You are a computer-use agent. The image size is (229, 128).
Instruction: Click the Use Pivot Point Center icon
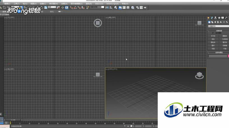tap(58, 8)
